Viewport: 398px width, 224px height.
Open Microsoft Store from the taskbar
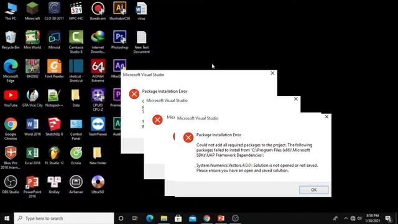click(178, 218)
